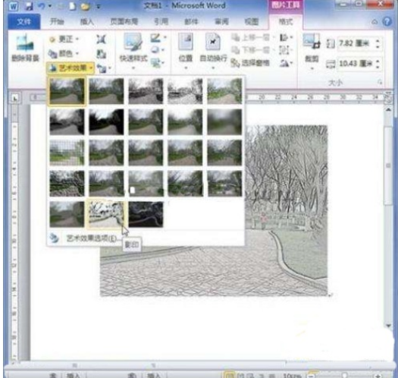Click the blue Help question mark icon
The image size is (398, 378).
point(387,21)
